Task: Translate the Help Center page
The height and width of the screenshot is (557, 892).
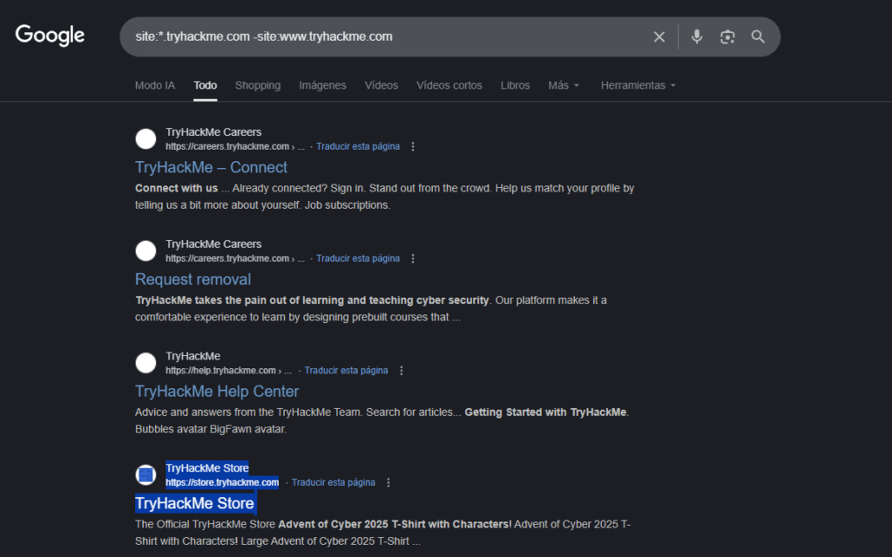Action: pyautogui.click(x=346, y=371)
